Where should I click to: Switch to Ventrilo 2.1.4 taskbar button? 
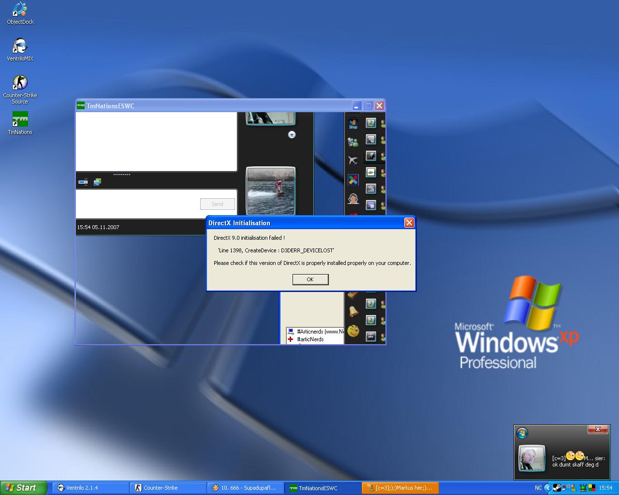click(x=90, y=488)
